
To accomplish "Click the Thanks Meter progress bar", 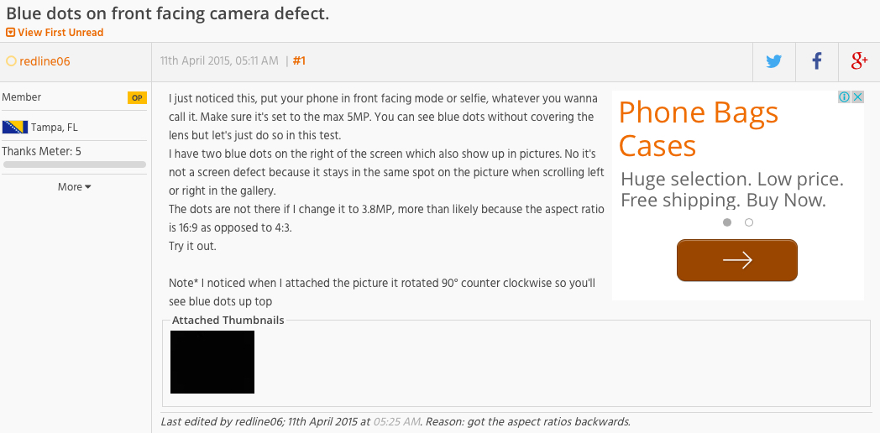I will [x=75, y=165].
